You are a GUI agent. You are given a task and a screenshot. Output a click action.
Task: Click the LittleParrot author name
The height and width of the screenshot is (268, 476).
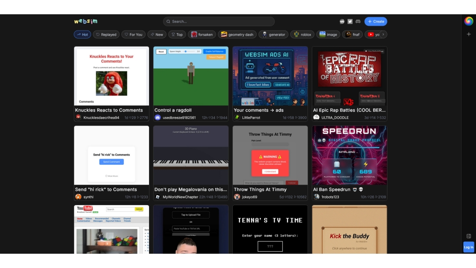[x=251, y=118]
